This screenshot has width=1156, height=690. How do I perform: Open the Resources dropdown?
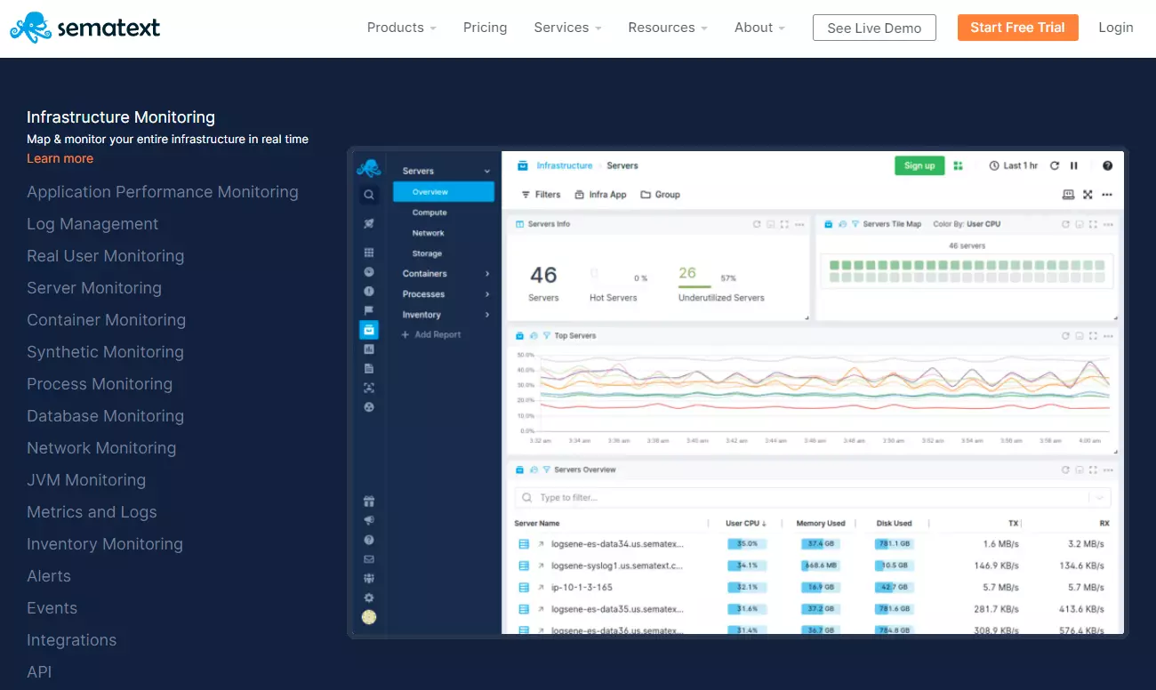(668, 28)
